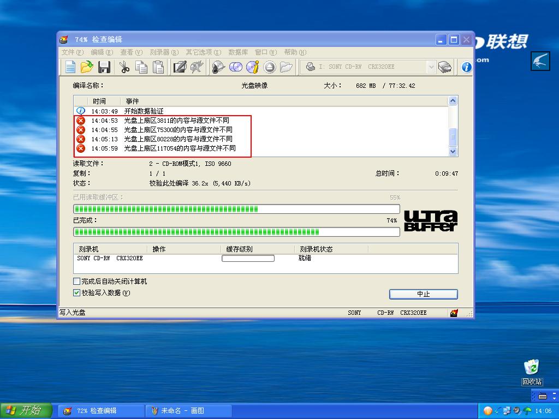Open the 刻录器 menu

(164, 52)
